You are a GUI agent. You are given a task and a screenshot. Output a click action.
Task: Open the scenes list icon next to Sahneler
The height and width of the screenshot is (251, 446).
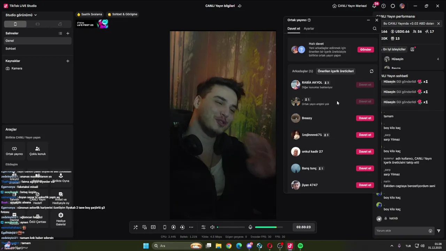pyautogui.click(x=60, y=33)
